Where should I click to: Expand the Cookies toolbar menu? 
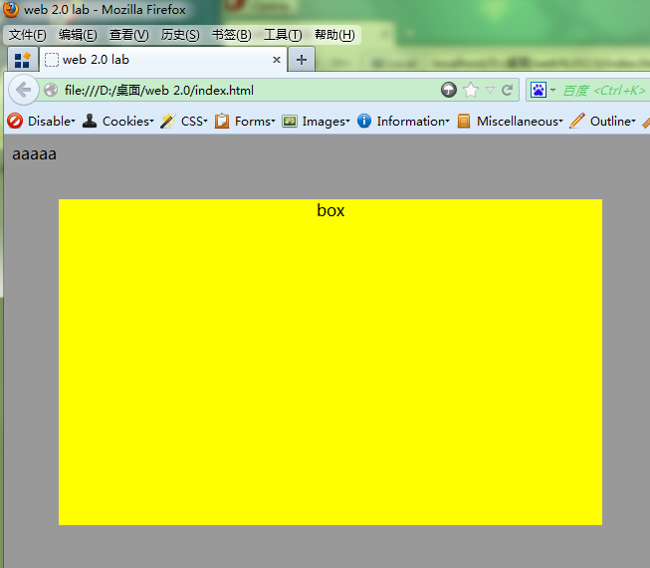(x=118, y=122)
